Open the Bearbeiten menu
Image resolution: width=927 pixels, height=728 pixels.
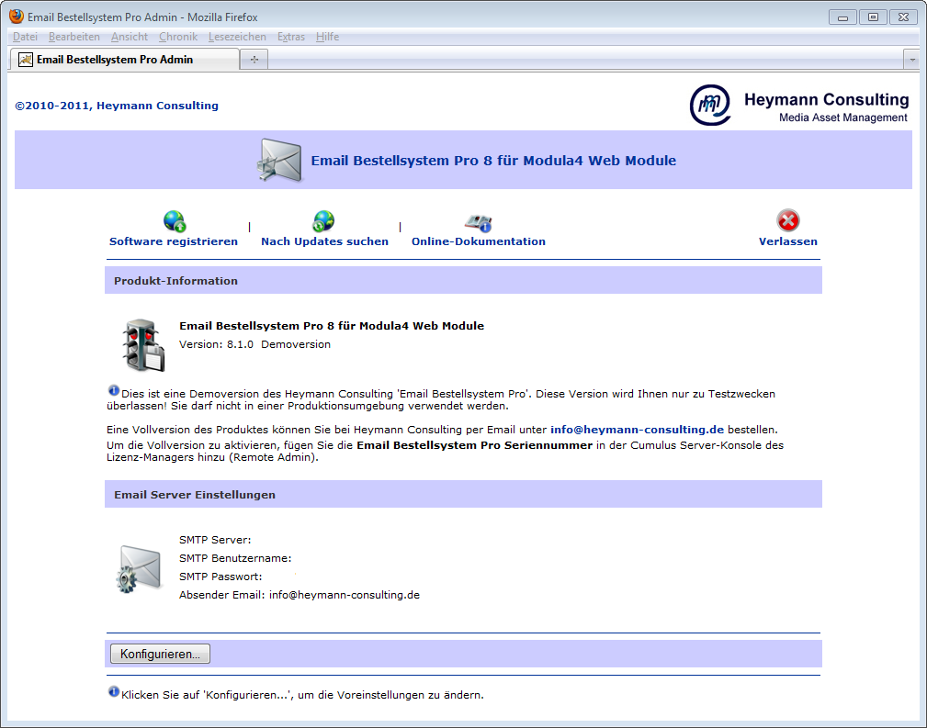[x=74, y=37]
